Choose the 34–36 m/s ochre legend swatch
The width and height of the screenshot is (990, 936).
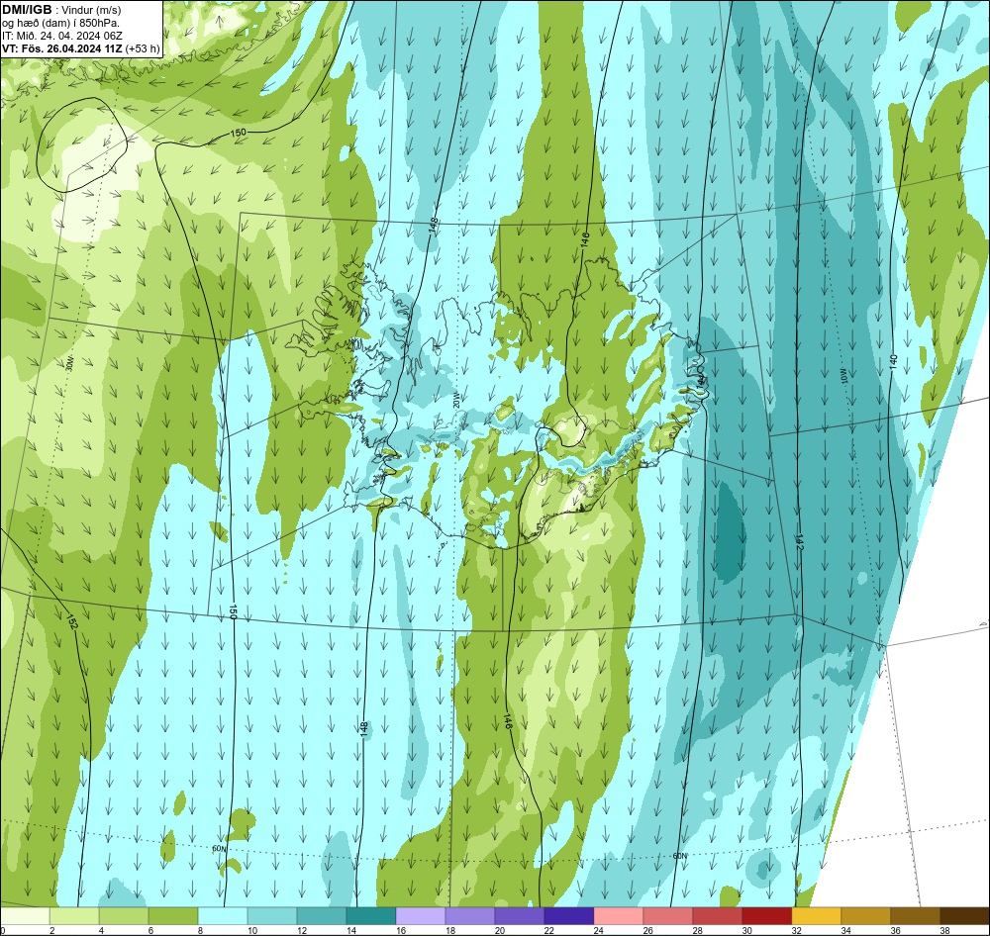[x=865, y=916]
